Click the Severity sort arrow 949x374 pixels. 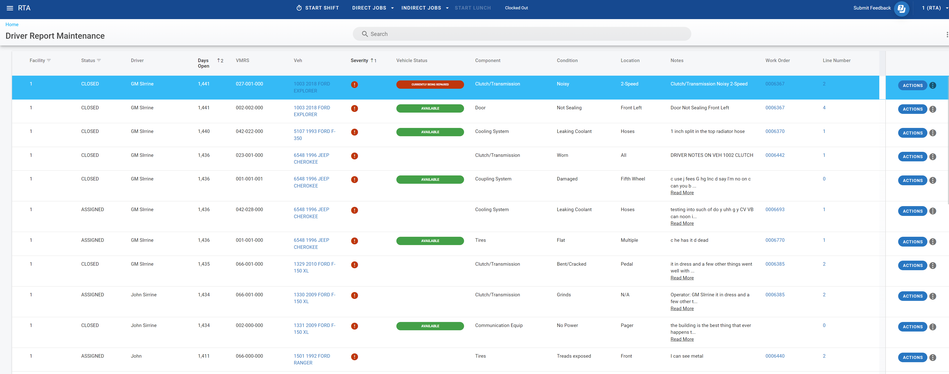point(372,60)
